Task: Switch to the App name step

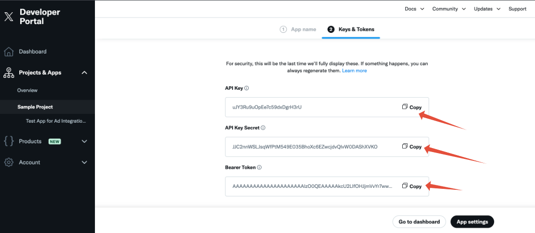Action: (298, 29)
